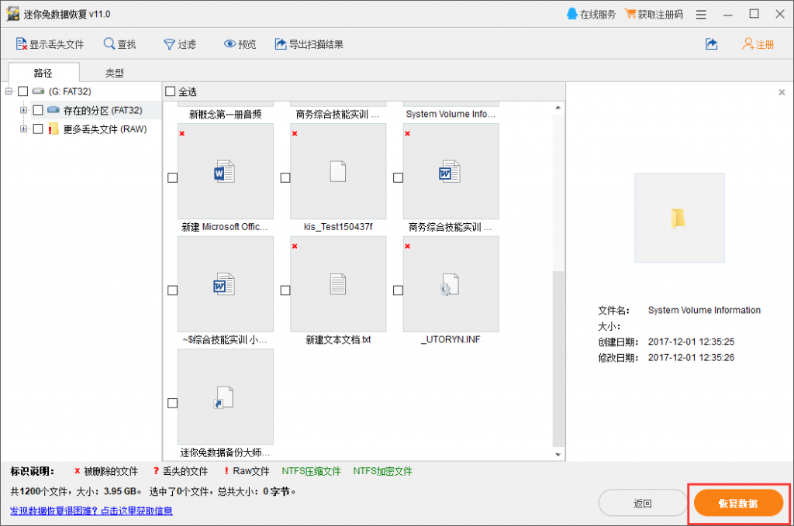This screenshot has height=526, width=794.
Task: Click the NTFS压缩文件 legend text
Action: 312,471
